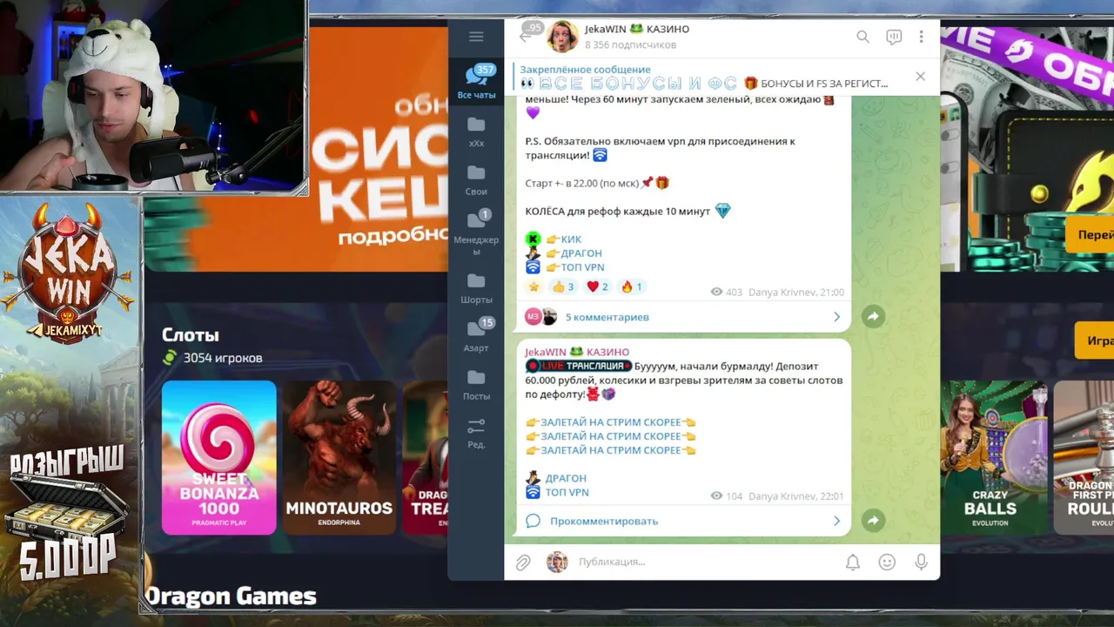1114x627 pixels.
Task: Open JekaWIN channel avatar in header
Action: pyautogui.click(x=562, y=37)
